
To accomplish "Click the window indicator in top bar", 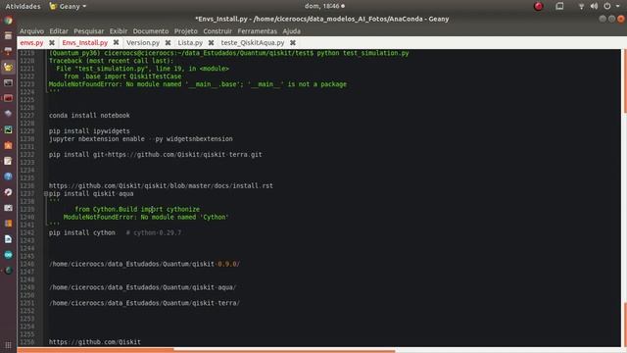I will pos(559,6).
